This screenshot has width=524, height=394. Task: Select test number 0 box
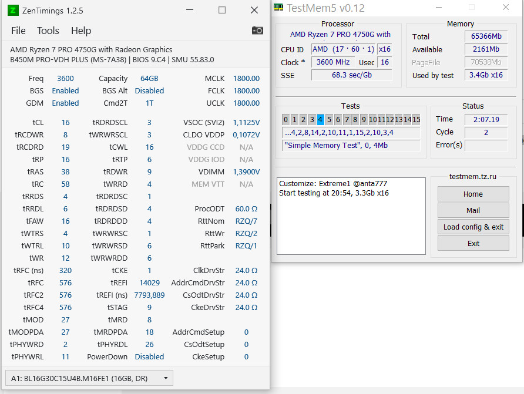coord(285,120)
